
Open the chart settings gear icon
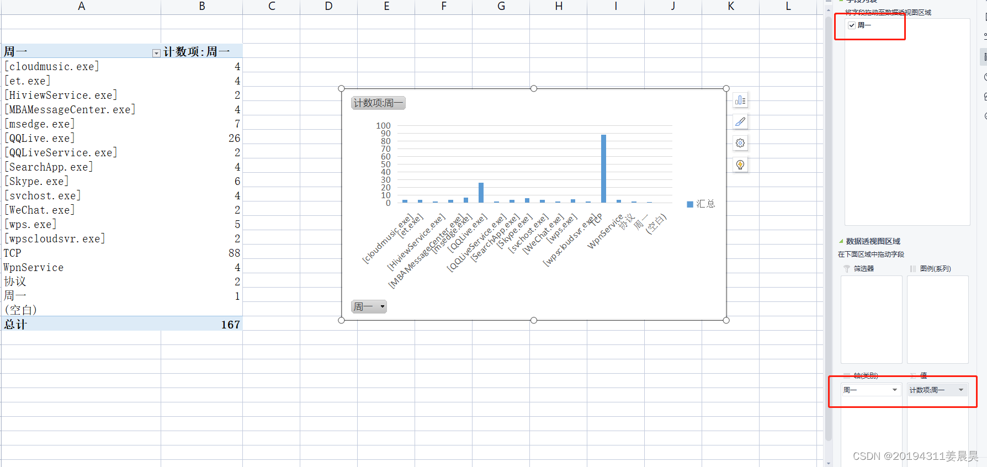(740, 143)
